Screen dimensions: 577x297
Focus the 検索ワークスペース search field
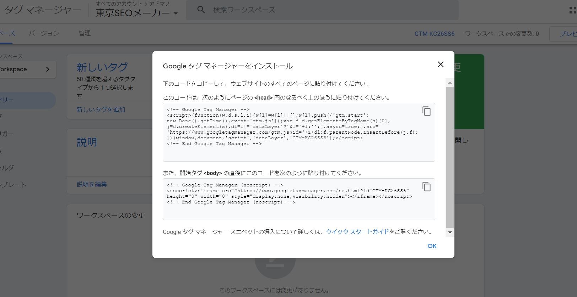pos(322,10)
